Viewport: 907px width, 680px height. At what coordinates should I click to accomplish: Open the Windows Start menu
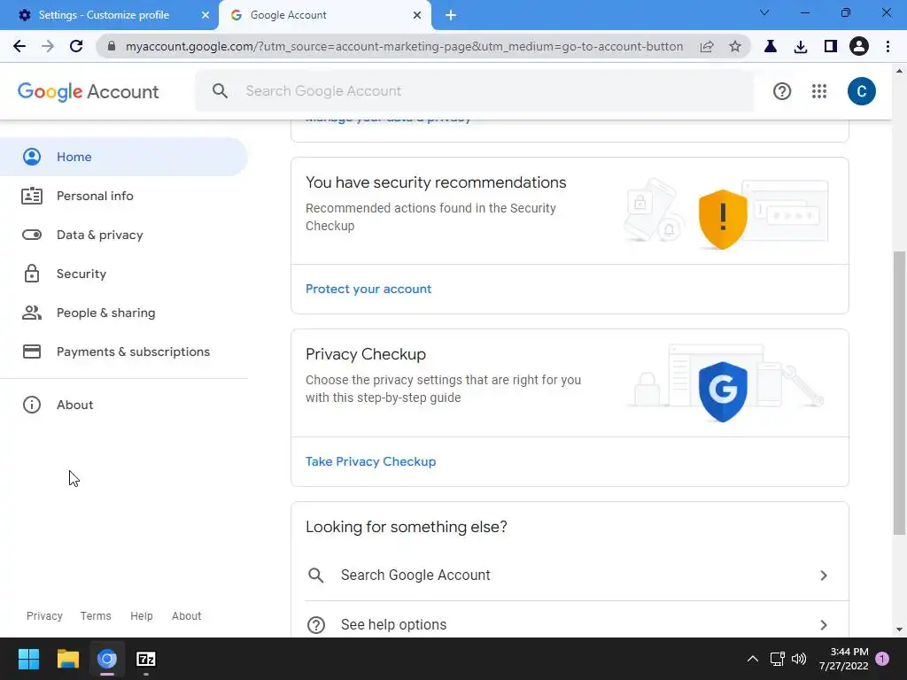[x=28, y=659]
